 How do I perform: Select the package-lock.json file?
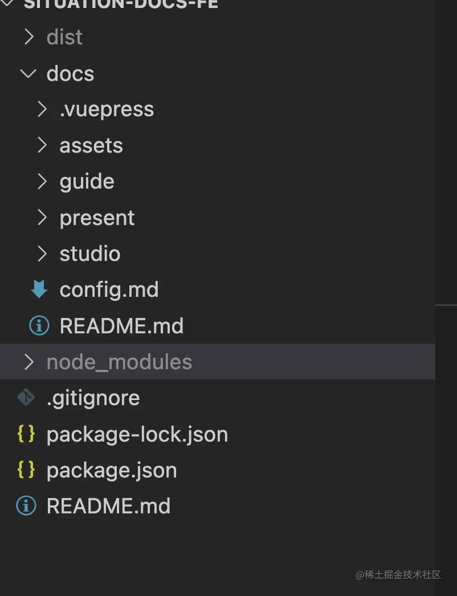(x=137, y=434)
